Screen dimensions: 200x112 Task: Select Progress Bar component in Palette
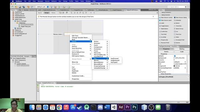click(x=163, y=40)
